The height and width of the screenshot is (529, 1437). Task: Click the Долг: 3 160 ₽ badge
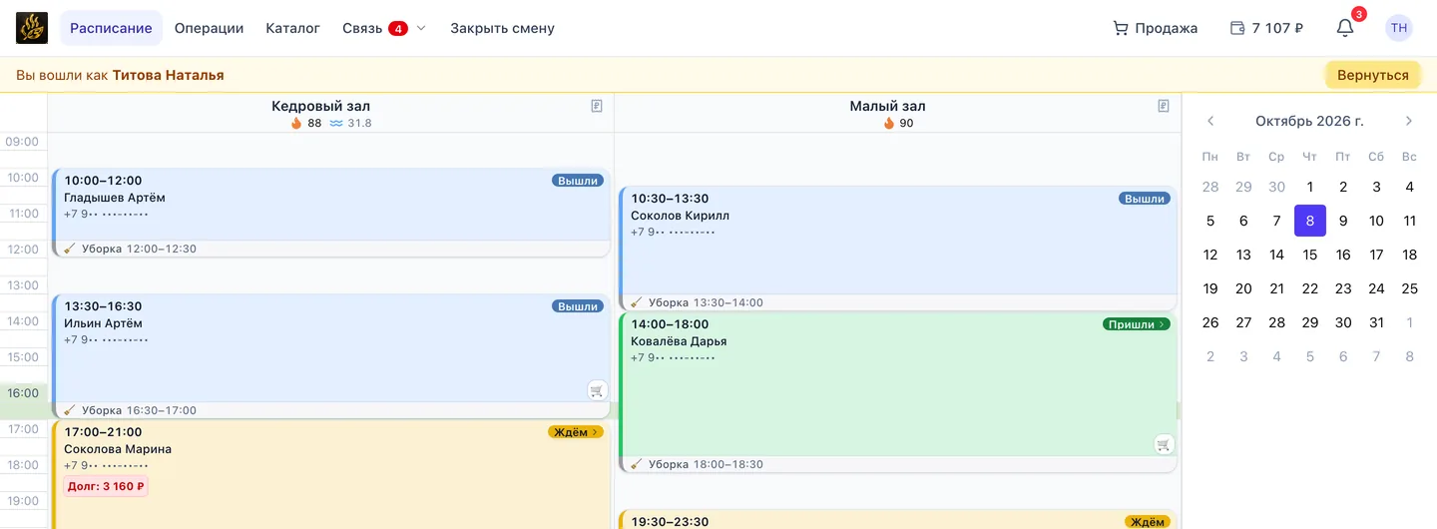[106, 487]
